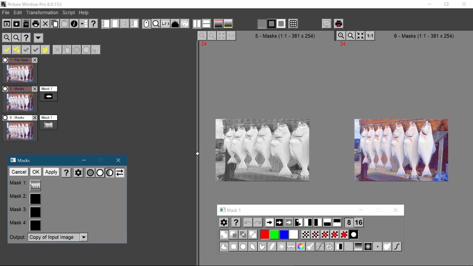Open the image info icon
The image size is (473, 266).
tap(74, 24)
